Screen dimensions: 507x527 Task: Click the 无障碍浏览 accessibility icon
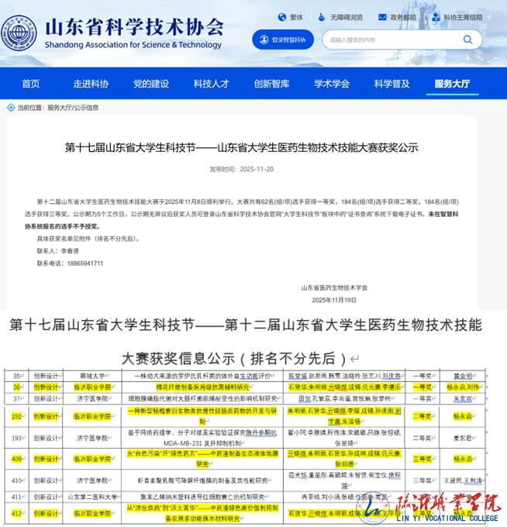pos(321,16)
